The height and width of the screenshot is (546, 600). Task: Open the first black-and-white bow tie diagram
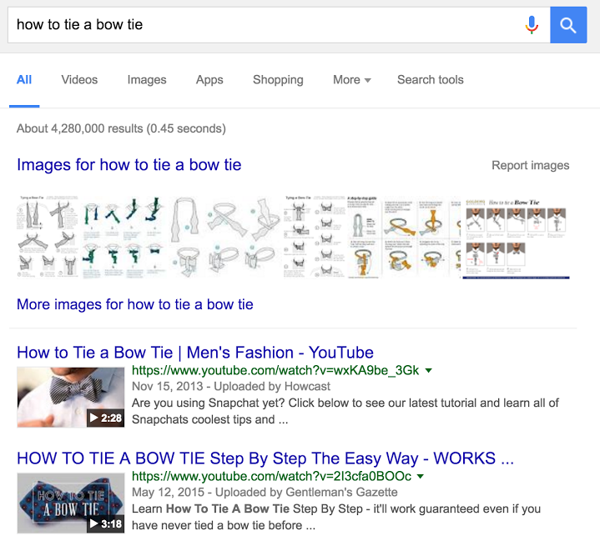[x=48, y=236]
